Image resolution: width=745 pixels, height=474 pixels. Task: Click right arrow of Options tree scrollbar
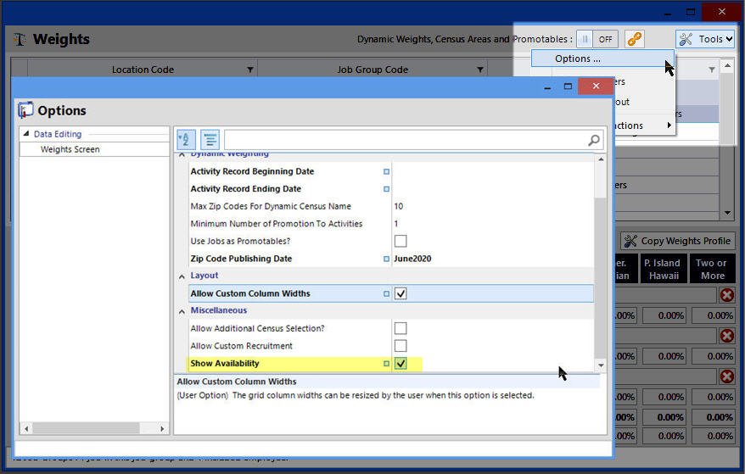[x=162, y=428]
